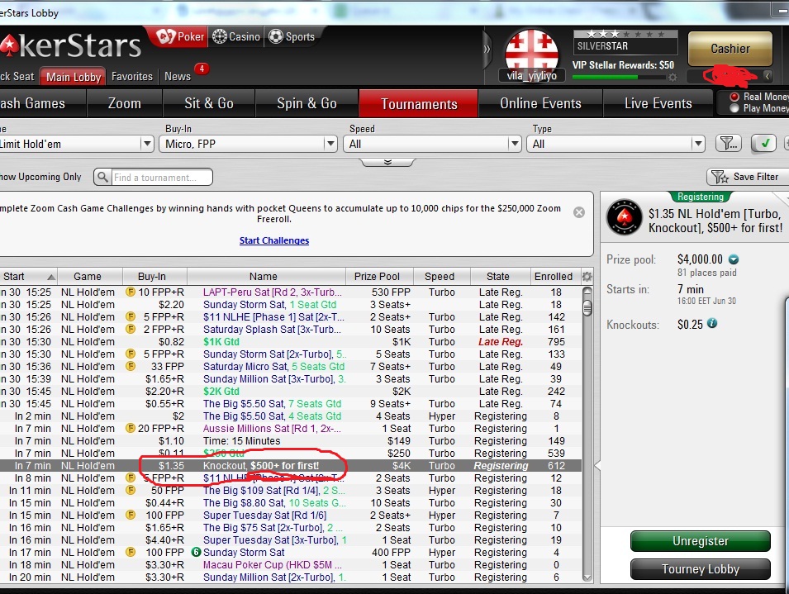
Task: Open the News tab
Action: point(178,77)
